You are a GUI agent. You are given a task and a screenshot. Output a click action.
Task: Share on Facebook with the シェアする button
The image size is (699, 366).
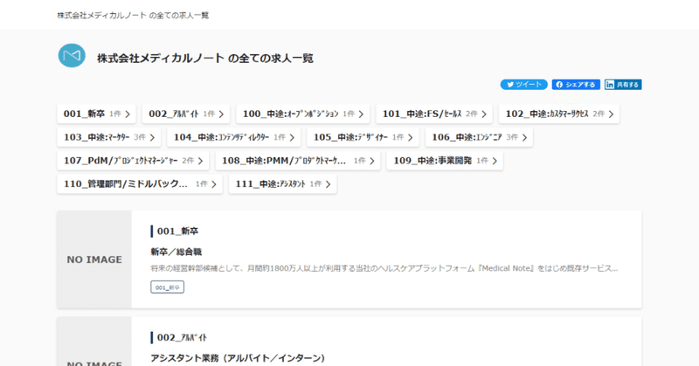pos(576,84)
